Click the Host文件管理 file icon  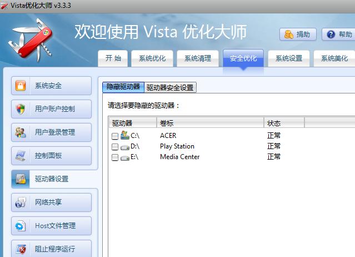click(21, 226)
